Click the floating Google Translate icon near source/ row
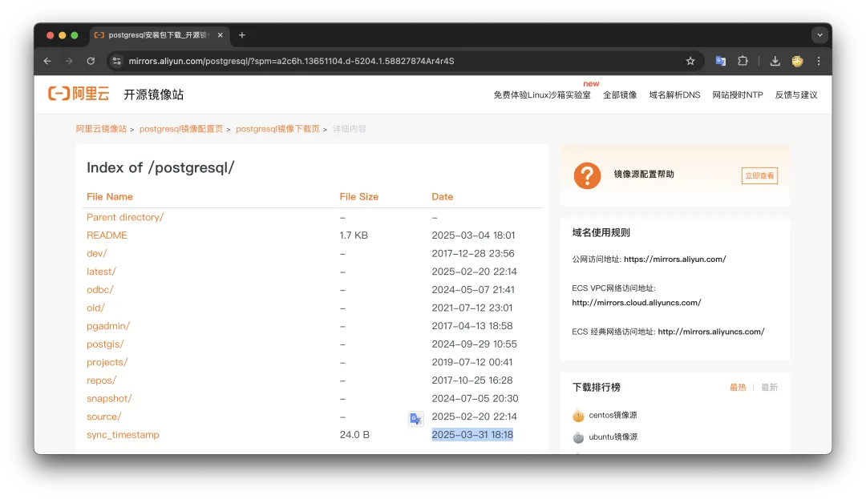This screenshot has height=499, width=866. pyautogui.click(x=415, y=418)
